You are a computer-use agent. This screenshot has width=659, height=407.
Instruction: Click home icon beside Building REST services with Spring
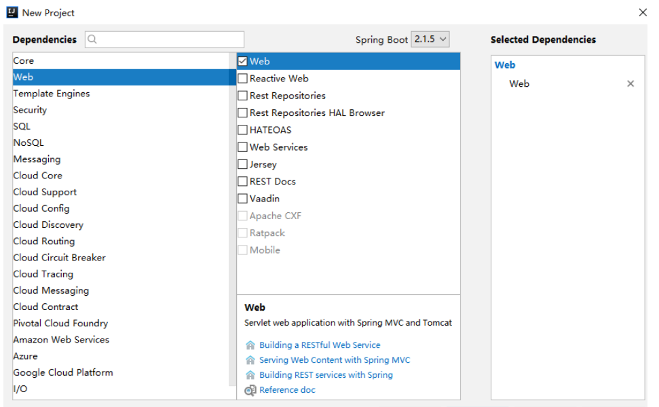pyautogui.click(x=250, y=375)
